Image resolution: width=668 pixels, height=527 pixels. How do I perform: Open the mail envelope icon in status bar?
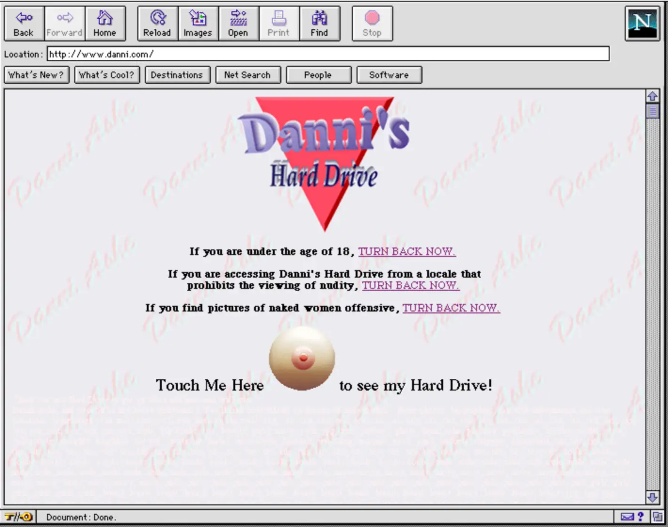[628, 517]
